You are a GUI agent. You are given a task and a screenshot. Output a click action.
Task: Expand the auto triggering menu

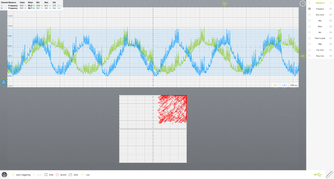point(13,175)
